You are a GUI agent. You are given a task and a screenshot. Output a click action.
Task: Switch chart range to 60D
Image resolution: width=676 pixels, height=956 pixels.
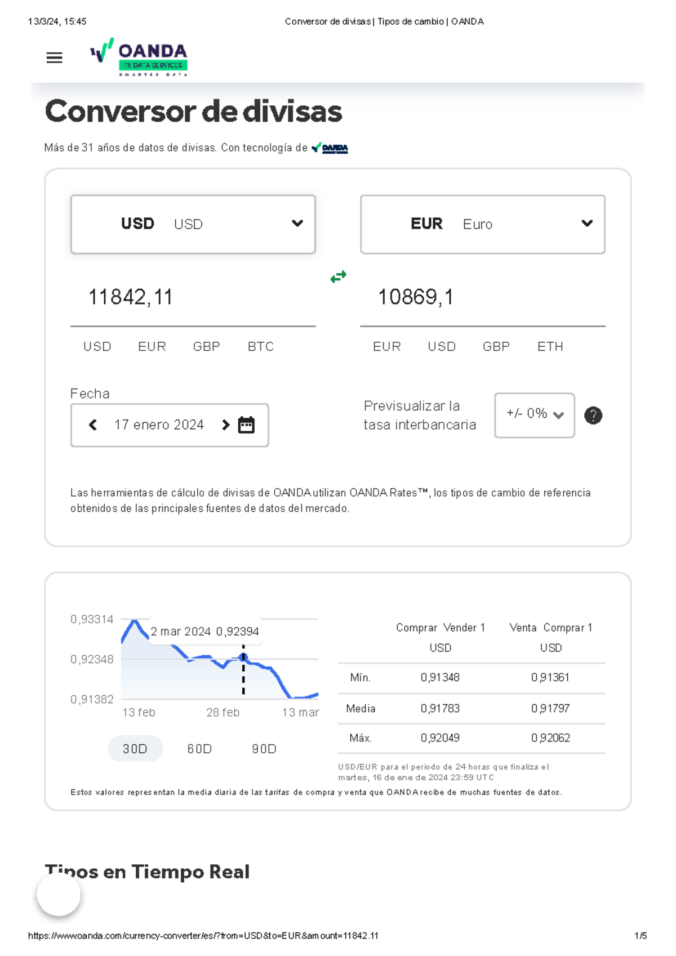(x=199, y=749)
